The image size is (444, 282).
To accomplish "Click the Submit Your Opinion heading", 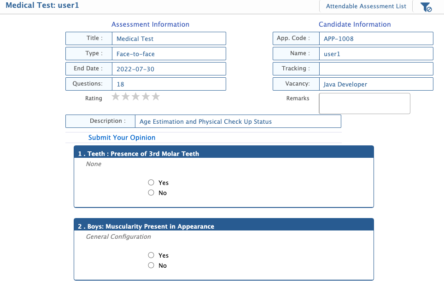I will point(122,138).
